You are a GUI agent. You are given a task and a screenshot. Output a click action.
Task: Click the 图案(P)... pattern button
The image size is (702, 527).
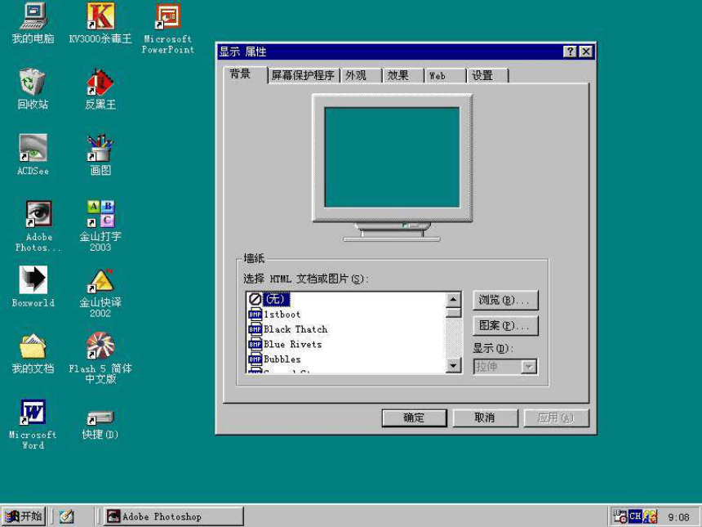click(505, 326)
